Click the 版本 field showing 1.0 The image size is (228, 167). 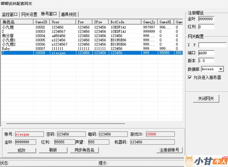click(206, 61)
